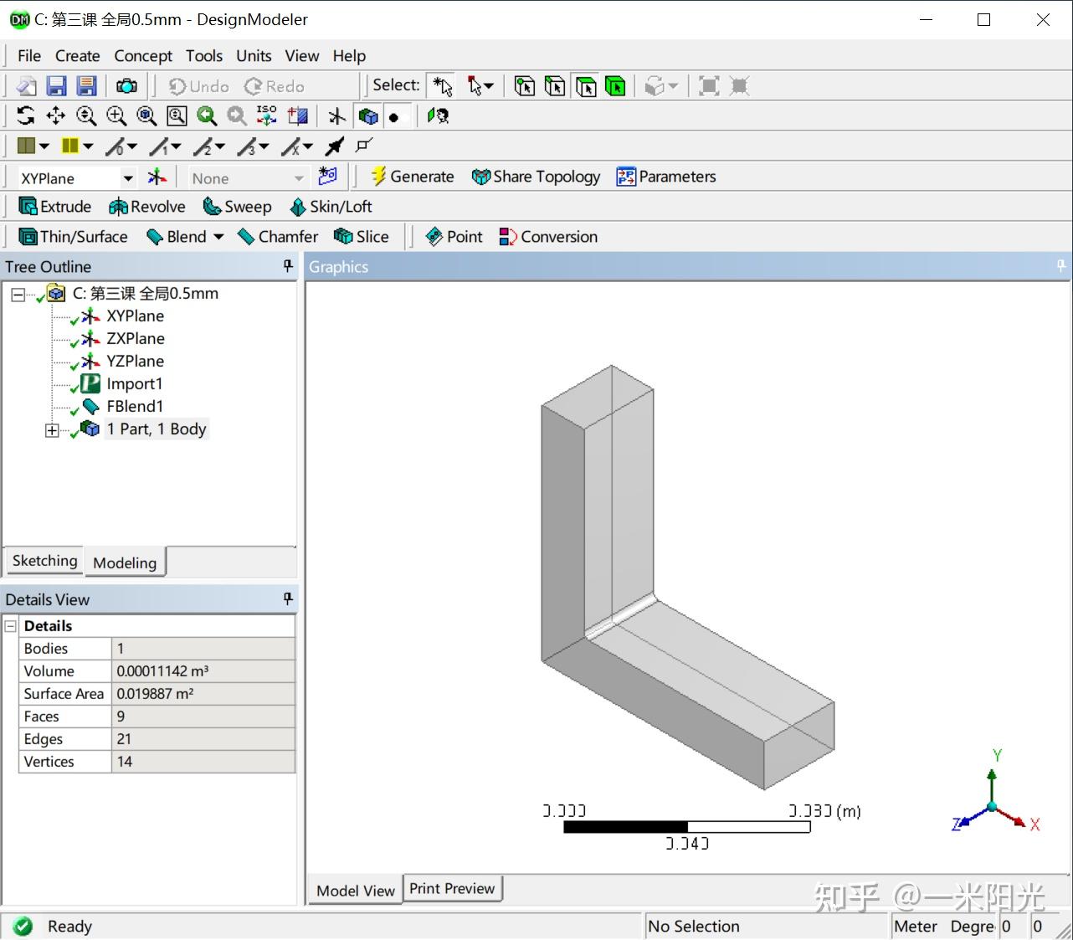Switch to isometric view using the ISO icon
Image resolution: width=1073 pixels, height=940 pixels.
(x=265, y=116)
